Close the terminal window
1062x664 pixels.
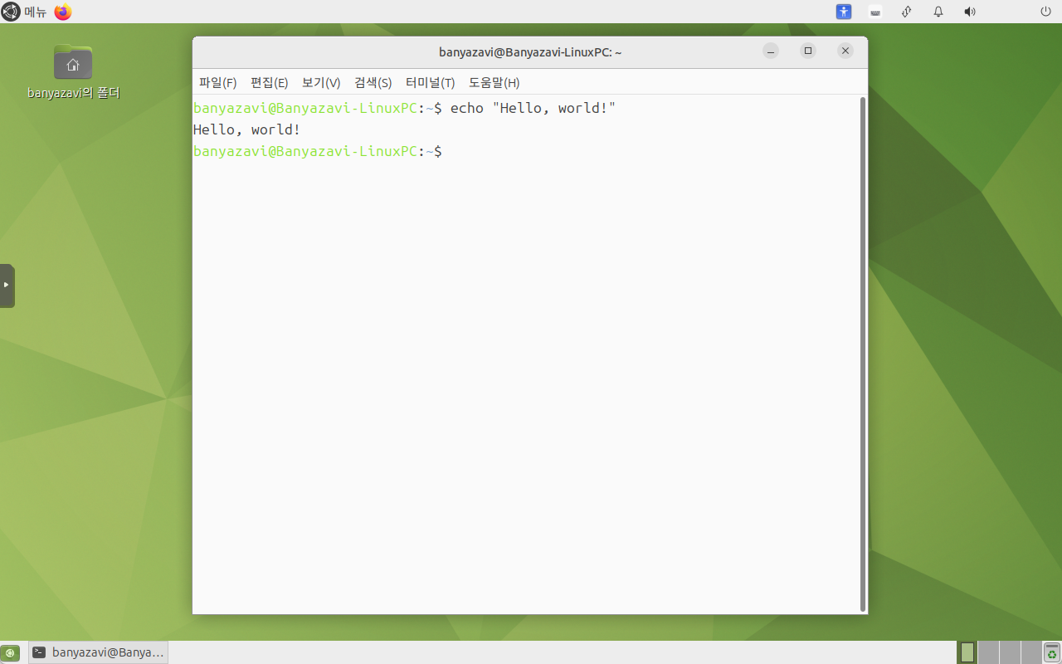coord(845,51)
